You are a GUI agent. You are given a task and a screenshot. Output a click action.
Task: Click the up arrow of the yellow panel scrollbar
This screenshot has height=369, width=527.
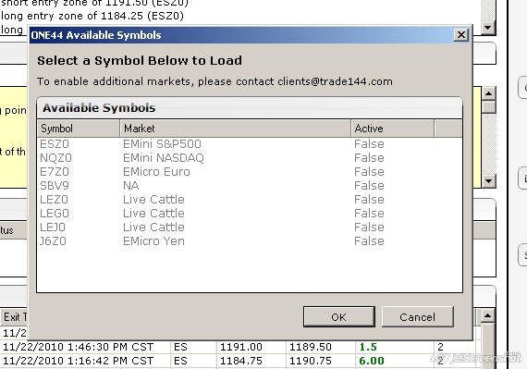click(488, 93)
